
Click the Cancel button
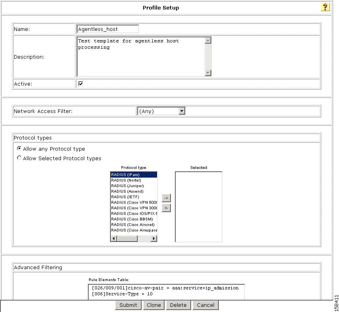[x=206, y=305]
